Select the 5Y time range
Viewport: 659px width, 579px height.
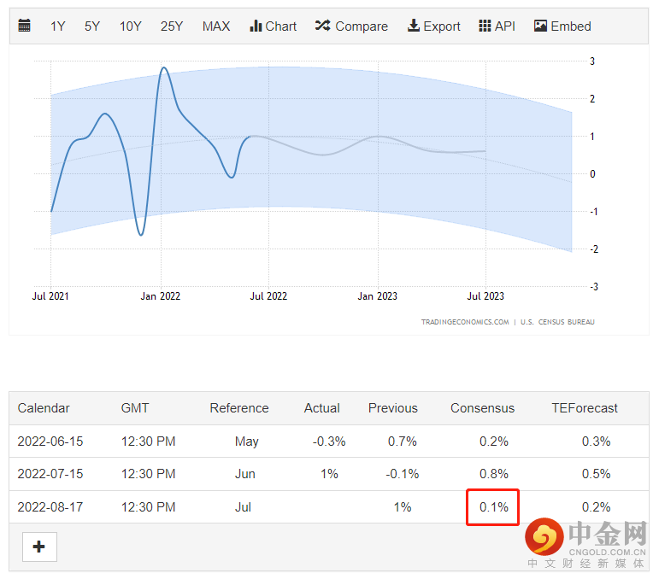pos(91,26)
